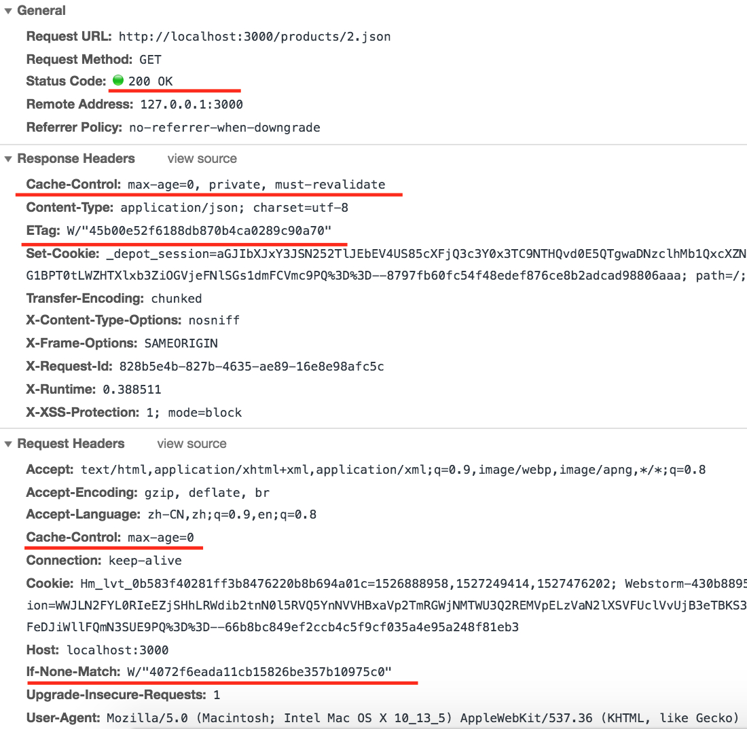Click the 200 OK status text
The width and height of the screenshot is (747, 729).
[151, 81]
